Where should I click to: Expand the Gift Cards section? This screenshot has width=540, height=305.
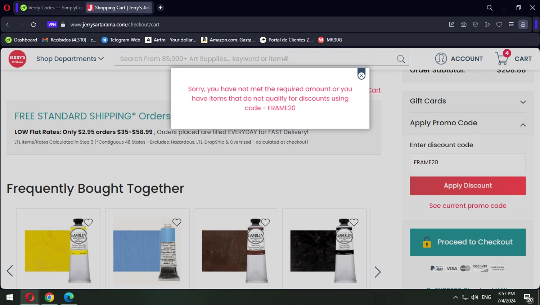pos(468,101)
